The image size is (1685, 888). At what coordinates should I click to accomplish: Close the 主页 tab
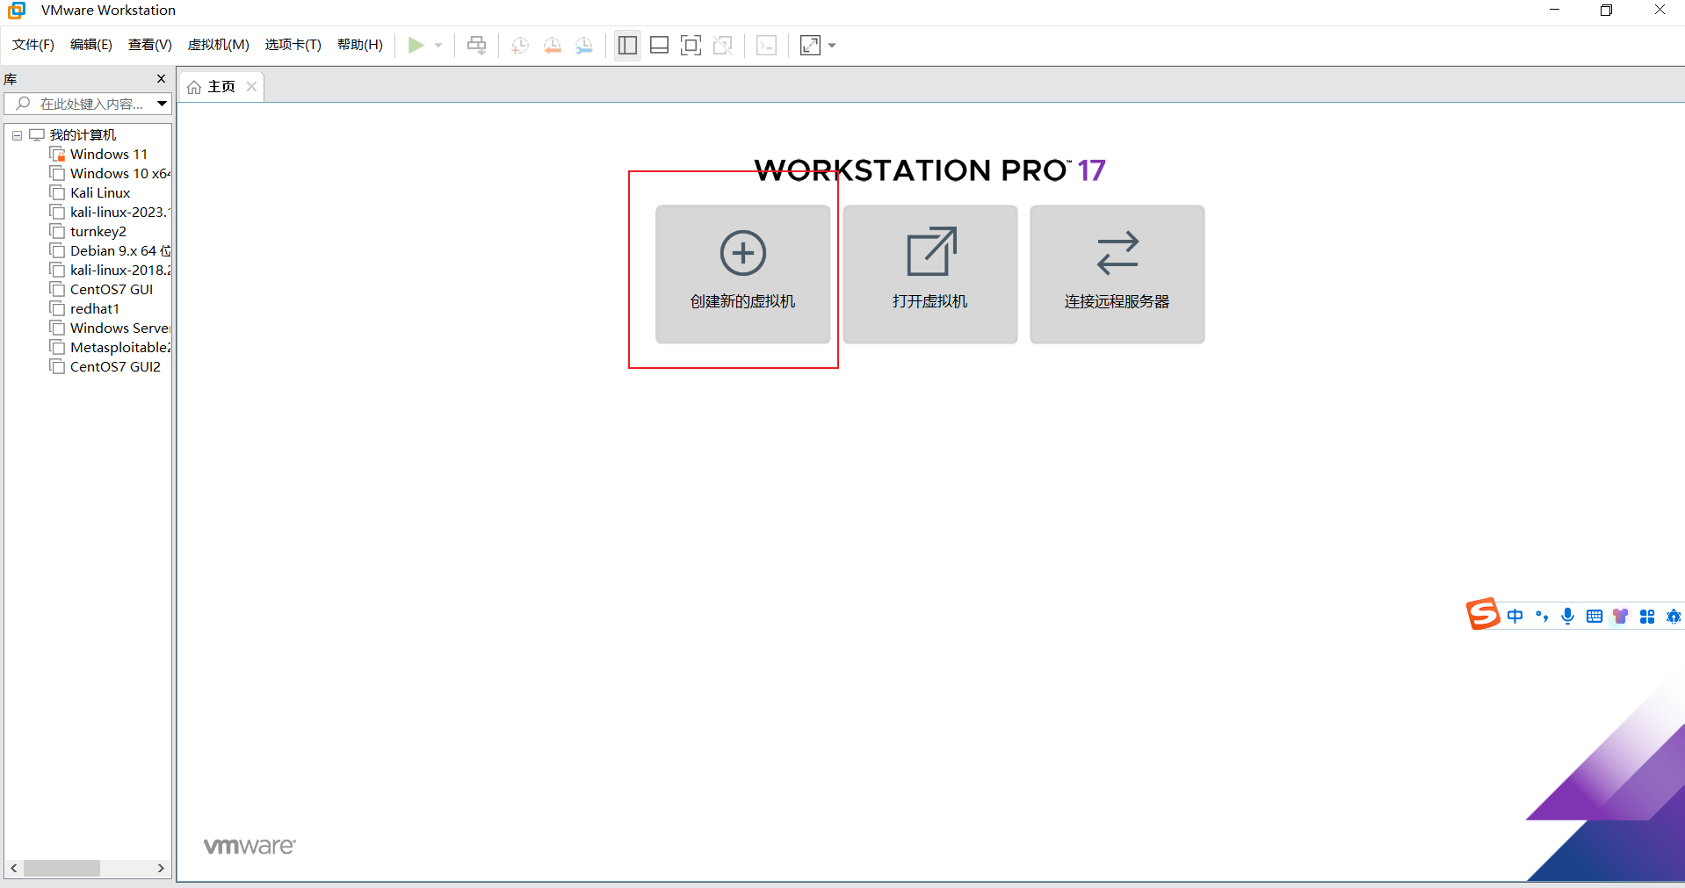251,86
